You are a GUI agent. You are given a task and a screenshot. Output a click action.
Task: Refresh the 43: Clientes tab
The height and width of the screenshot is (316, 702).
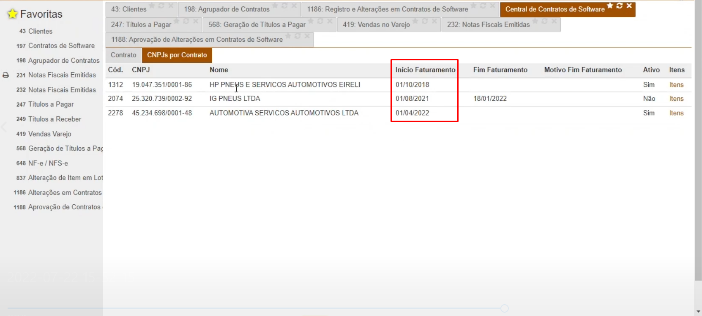pos(161,6)
